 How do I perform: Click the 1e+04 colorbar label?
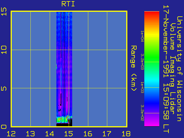[x=142, y=36]
